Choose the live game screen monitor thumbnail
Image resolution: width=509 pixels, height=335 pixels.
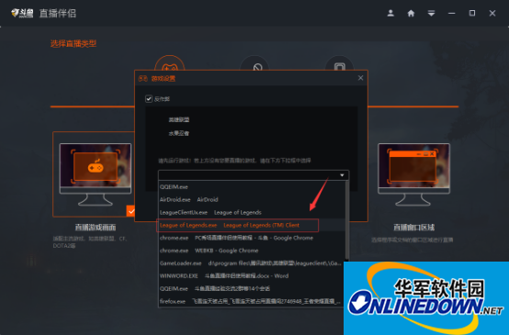point(96,174)
